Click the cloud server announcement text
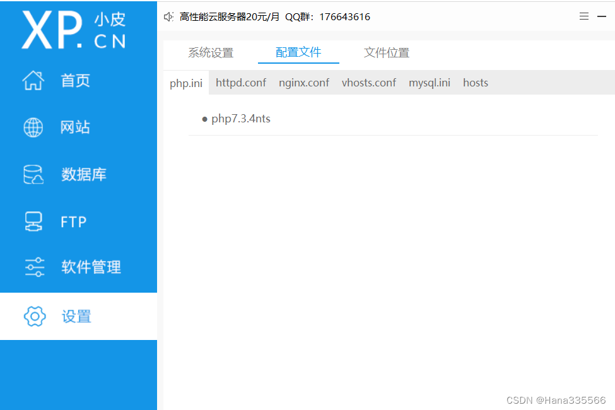615x410 pixels. pos(274,16)
